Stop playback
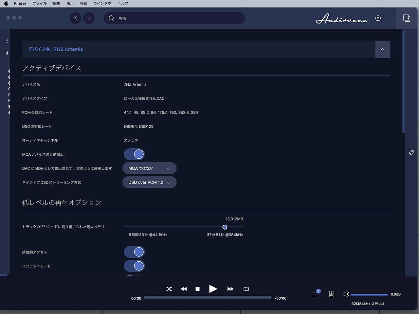 (197, 289)
